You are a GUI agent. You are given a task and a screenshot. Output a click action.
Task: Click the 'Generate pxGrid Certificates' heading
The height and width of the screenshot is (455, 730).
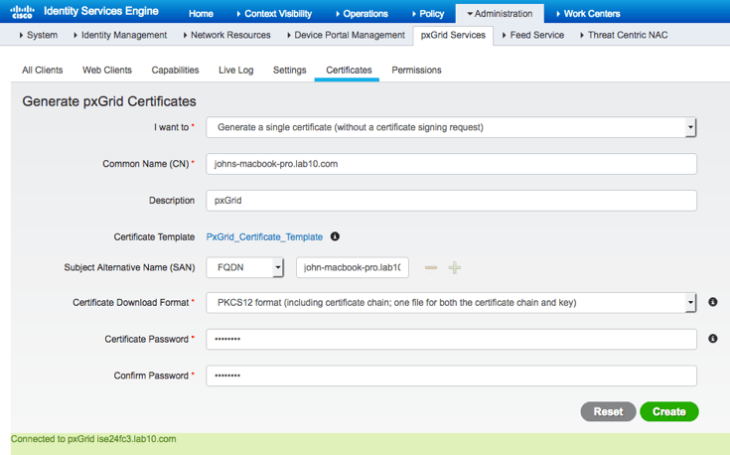pos(109,101)
